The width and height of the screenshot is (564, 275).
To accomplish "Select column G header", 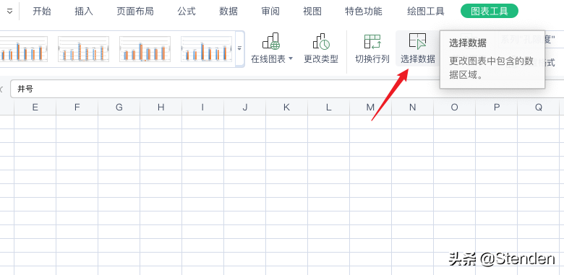I will (x=119, y=108).
